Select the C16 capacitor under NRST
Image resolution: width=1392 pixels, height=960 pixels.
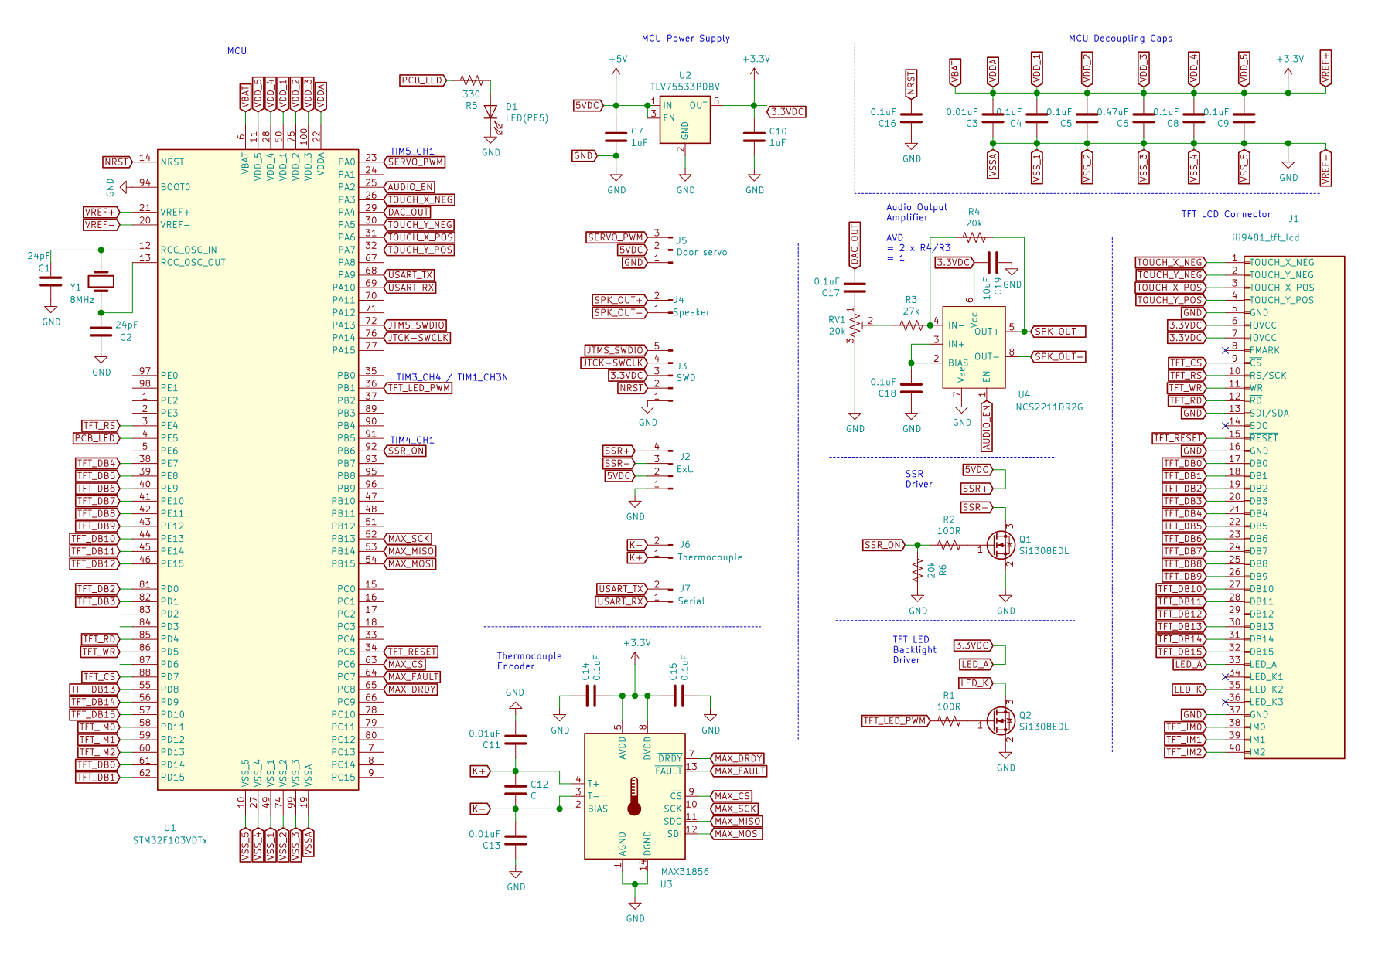tap(911, 118)
